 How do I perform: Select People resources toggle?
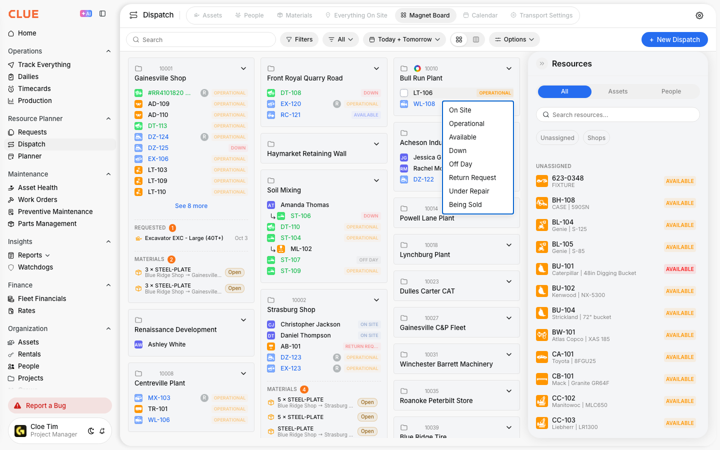click(671, 91)
